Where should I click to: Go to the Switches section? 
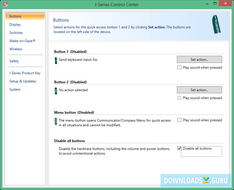point(16,33)
